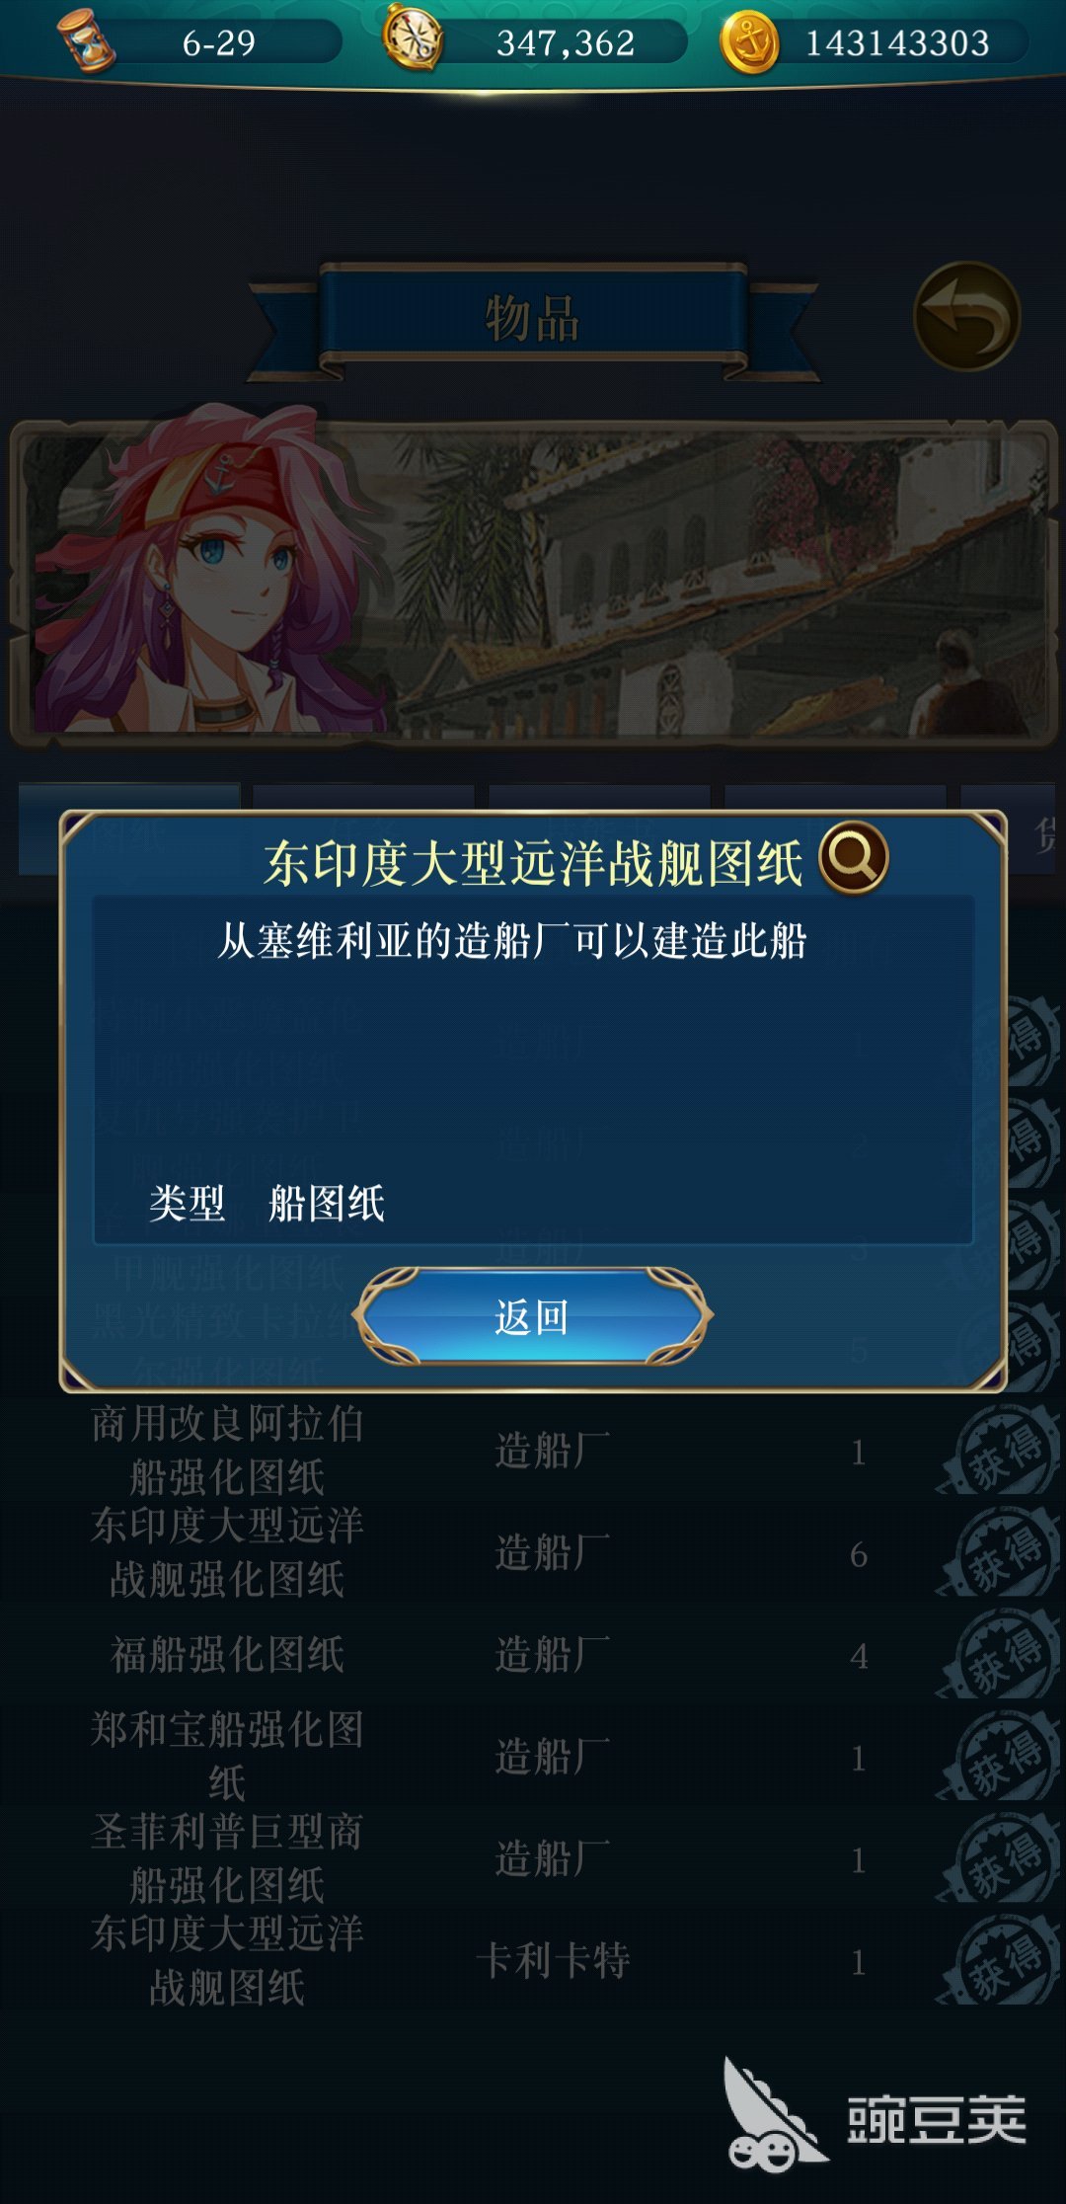Click 获得 stamp for 东印度大型远洋战舰强化图纸
Viewport: 1066px width, 2204px height.
coord(1001,1552)
